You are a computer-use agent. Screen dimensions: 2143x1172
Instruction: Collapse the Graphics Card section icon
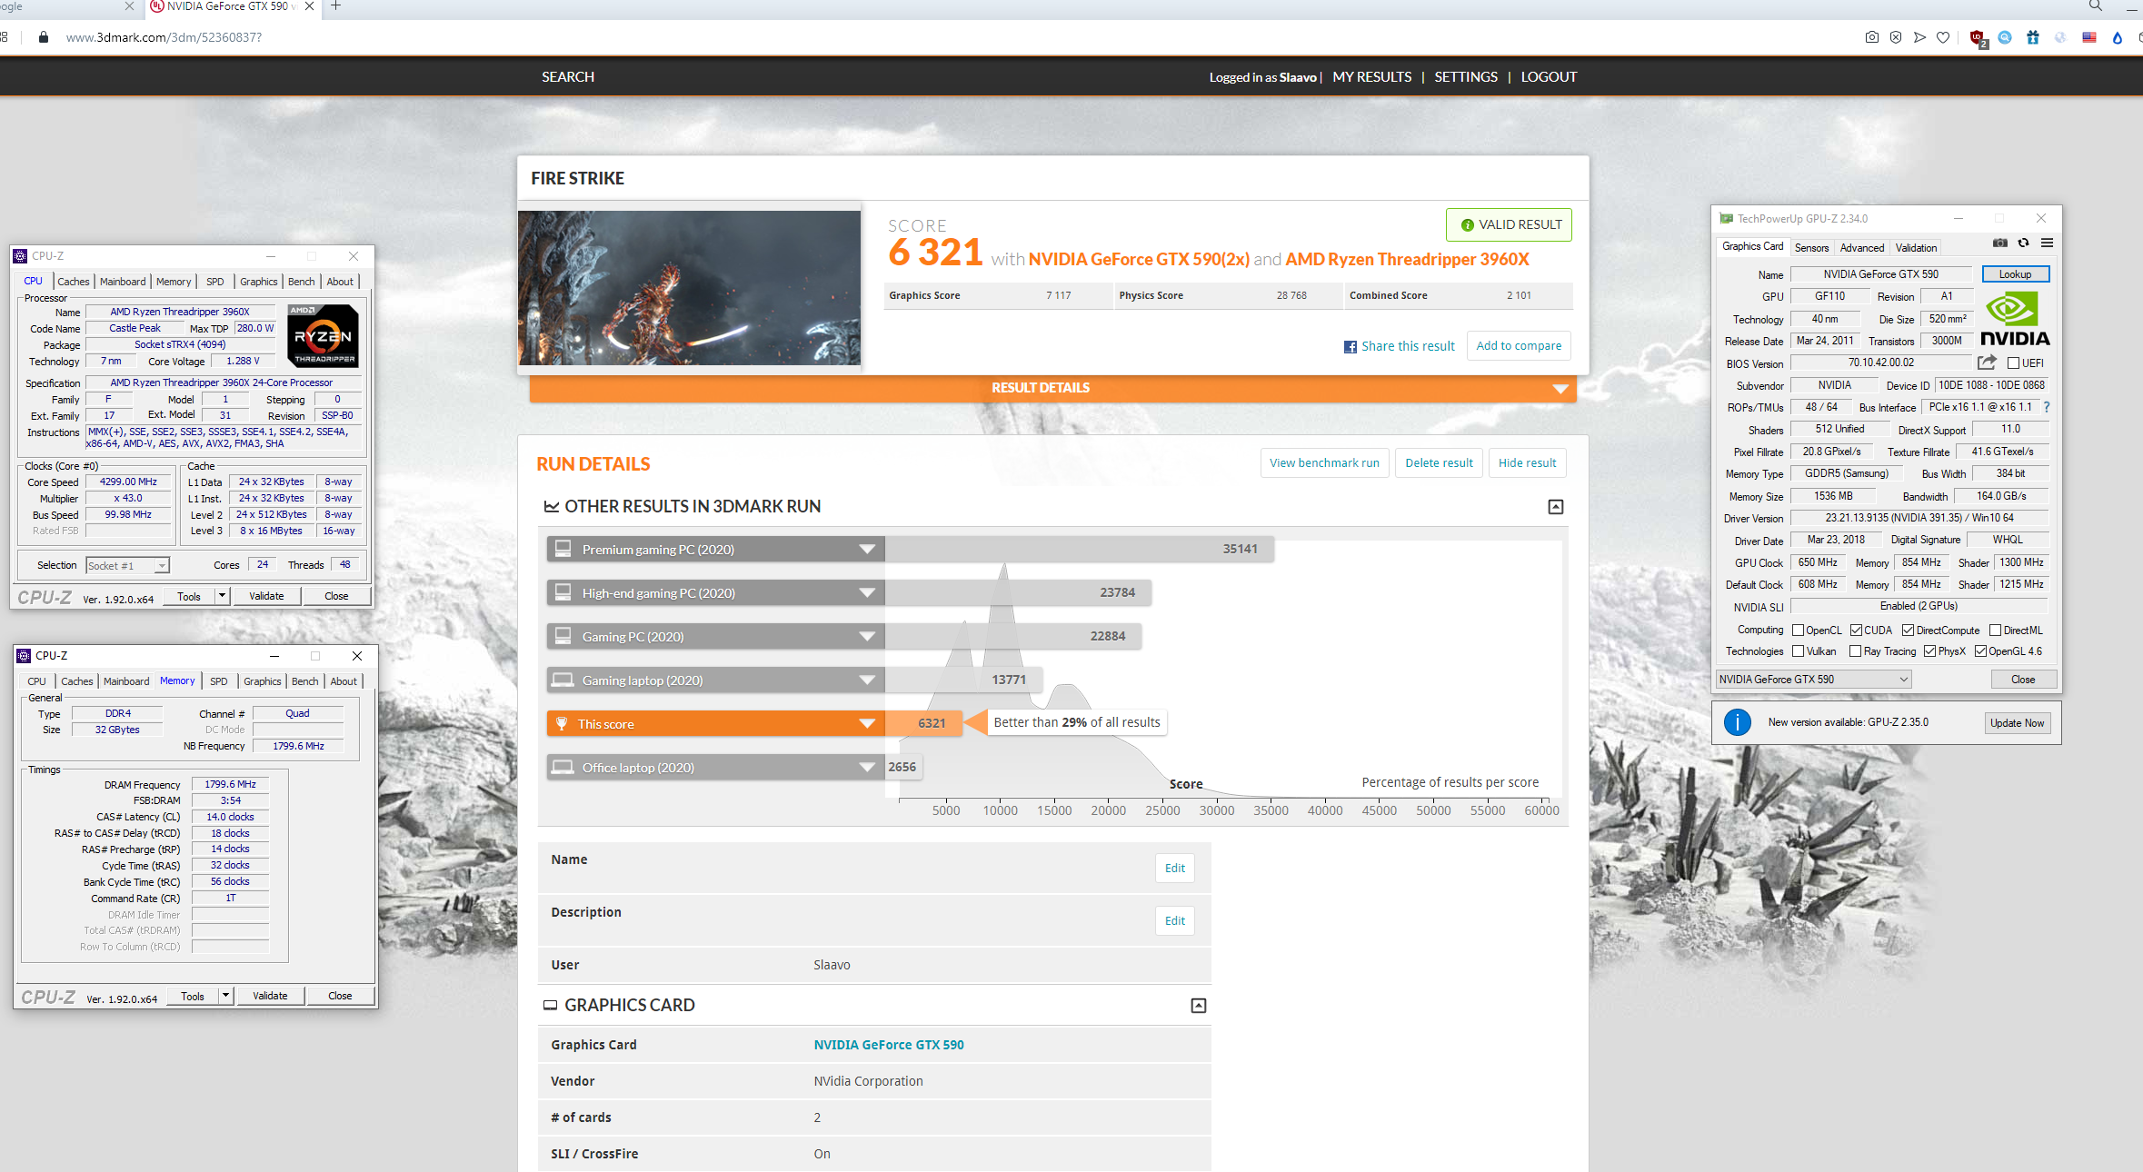1199,1006
